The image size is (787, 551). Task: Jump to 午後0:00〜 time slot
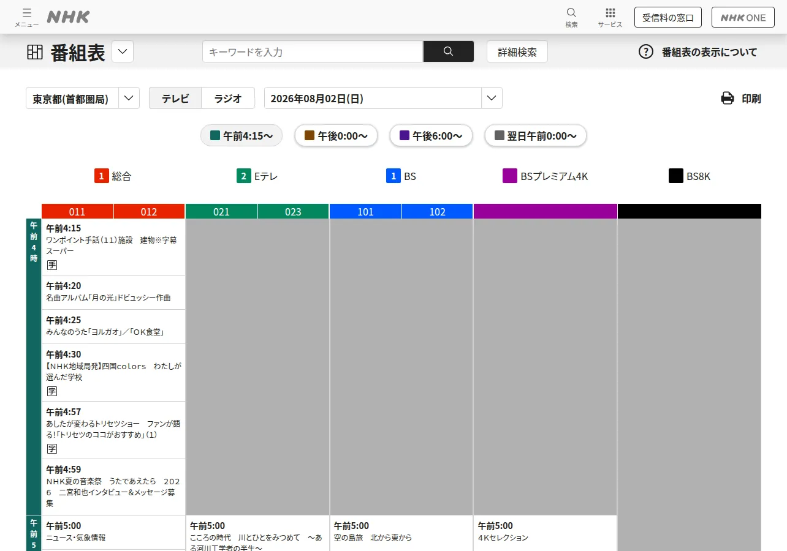pos(336,135)
